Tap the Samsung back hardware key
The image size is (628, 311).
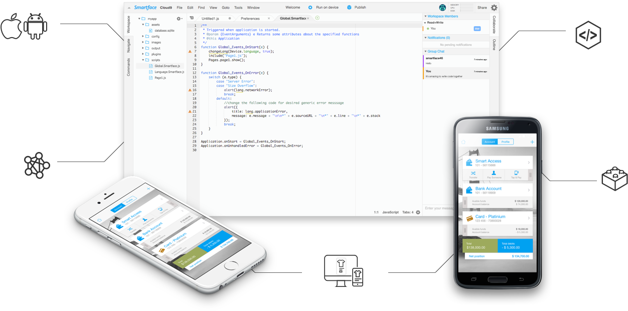tap(522, 278)
